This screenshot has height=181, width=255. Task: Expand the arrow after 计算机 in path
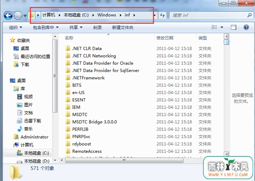(x=60, y=15)
